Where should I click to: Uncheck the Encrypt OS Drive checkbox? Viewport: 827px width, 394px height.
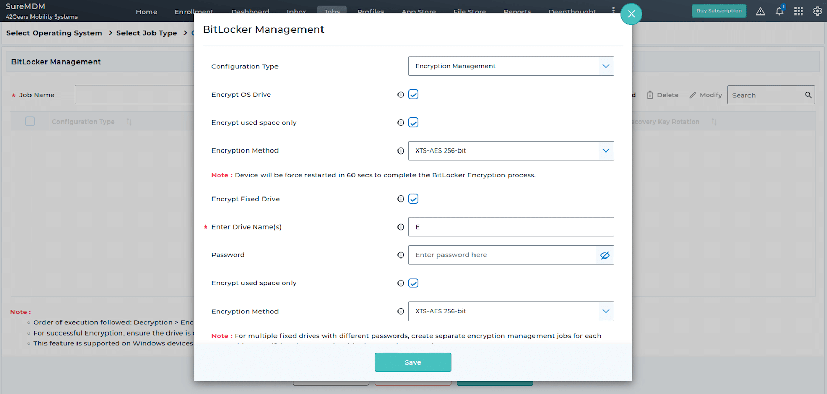[413, 95]
